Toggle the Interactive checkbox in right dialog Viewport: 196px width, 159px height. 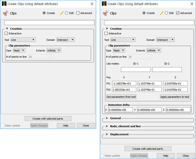click(106, 33)
